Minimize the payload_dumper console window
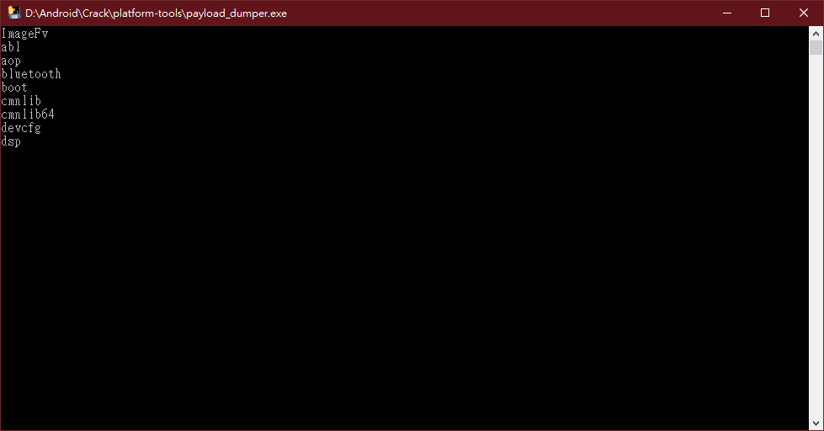The height and width of the screenshot is (431, 824). [727, 13]
